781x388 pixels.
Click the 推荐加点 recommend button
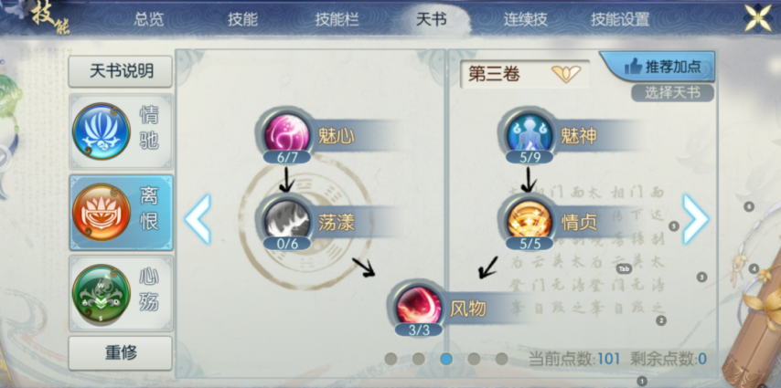[x=658, y=66]
